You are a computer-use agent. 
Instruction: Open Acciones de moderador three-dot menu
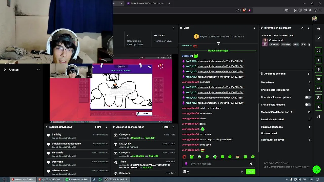click(174, 127)
